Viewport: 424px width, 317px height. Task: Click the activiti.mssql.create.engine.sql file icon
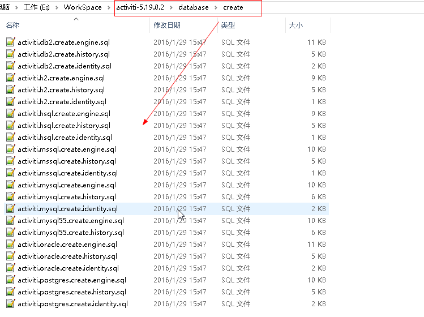coord(11,149)
